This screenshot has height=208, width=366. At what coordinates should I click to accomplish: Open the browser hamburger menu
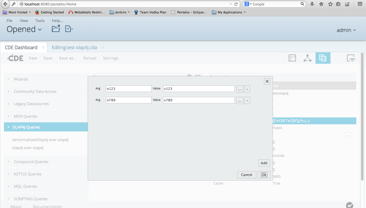pyautogui.click(x=360, y=4)
